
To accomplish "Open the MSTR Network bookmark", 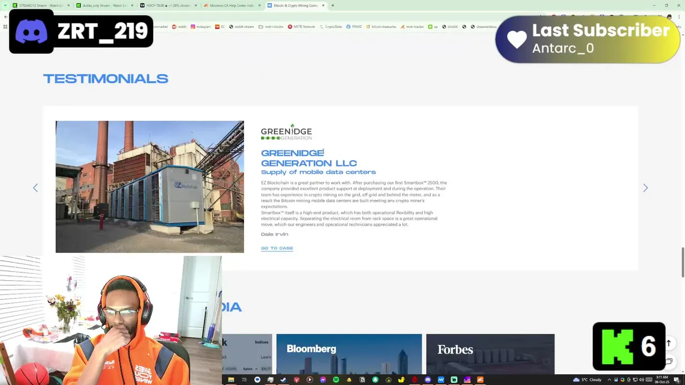I will point(301,27).
